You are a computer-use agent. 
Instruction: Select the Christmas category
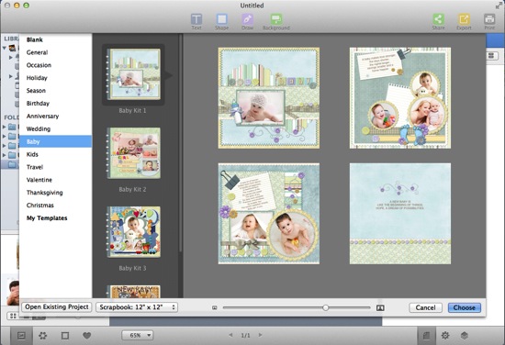click(39, 206)
